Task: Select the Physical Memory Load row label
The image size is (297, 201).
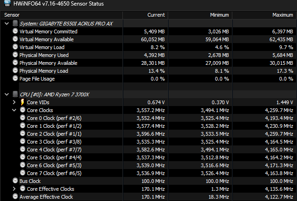Action: coord(44,71)
